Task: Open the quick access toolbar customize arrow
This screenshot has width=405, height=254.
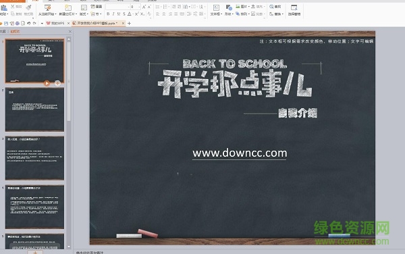Action: 42,23
